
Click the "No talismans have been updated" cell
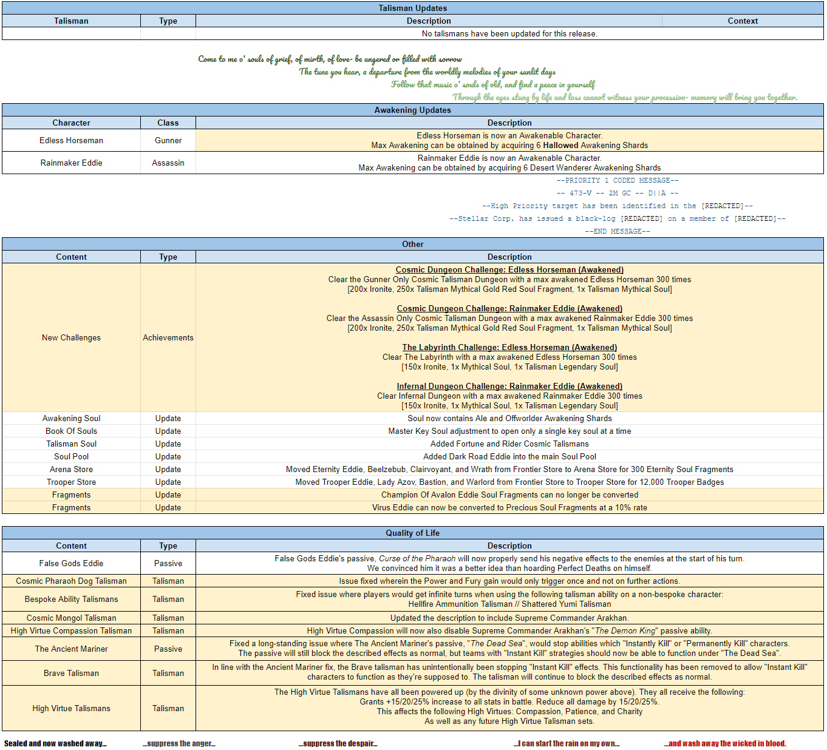click(509, 34)
